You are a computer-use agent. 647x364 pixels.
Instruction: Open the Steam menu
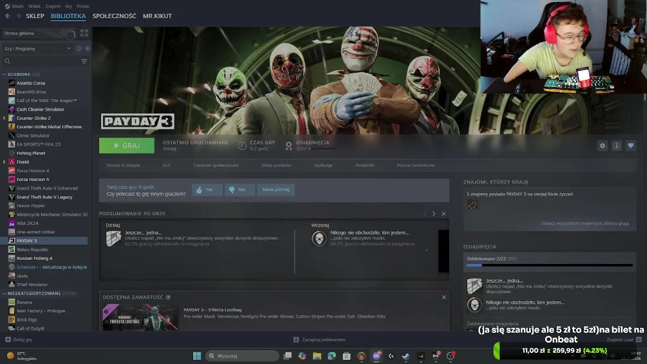pos(15,6)
